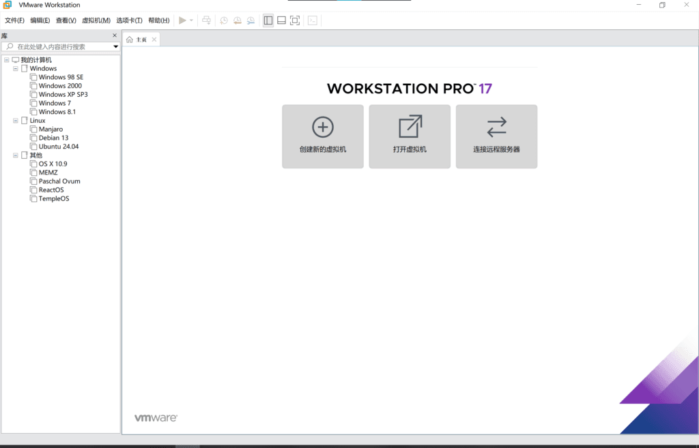Restore down the VMware window

662,5
